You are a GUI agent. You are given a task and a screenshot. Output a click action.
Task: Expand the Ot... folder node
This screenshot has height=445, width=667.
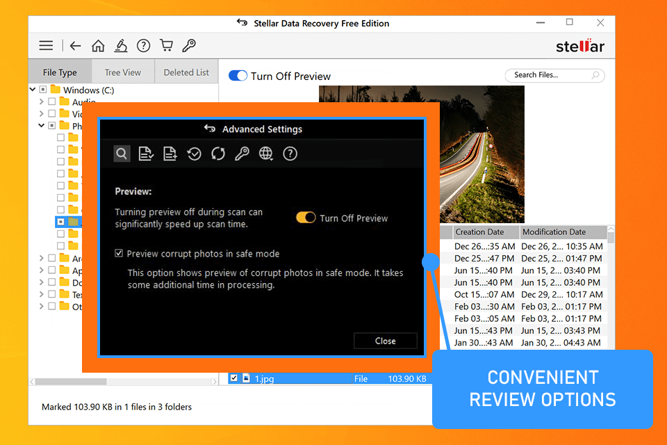pyautogui.click(x=41, y=306)
